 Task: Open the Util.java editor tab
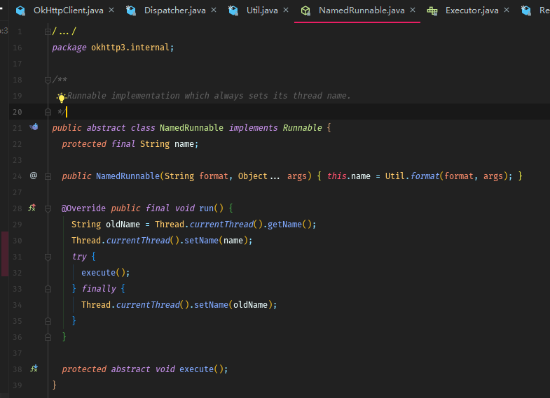(261, 10)
